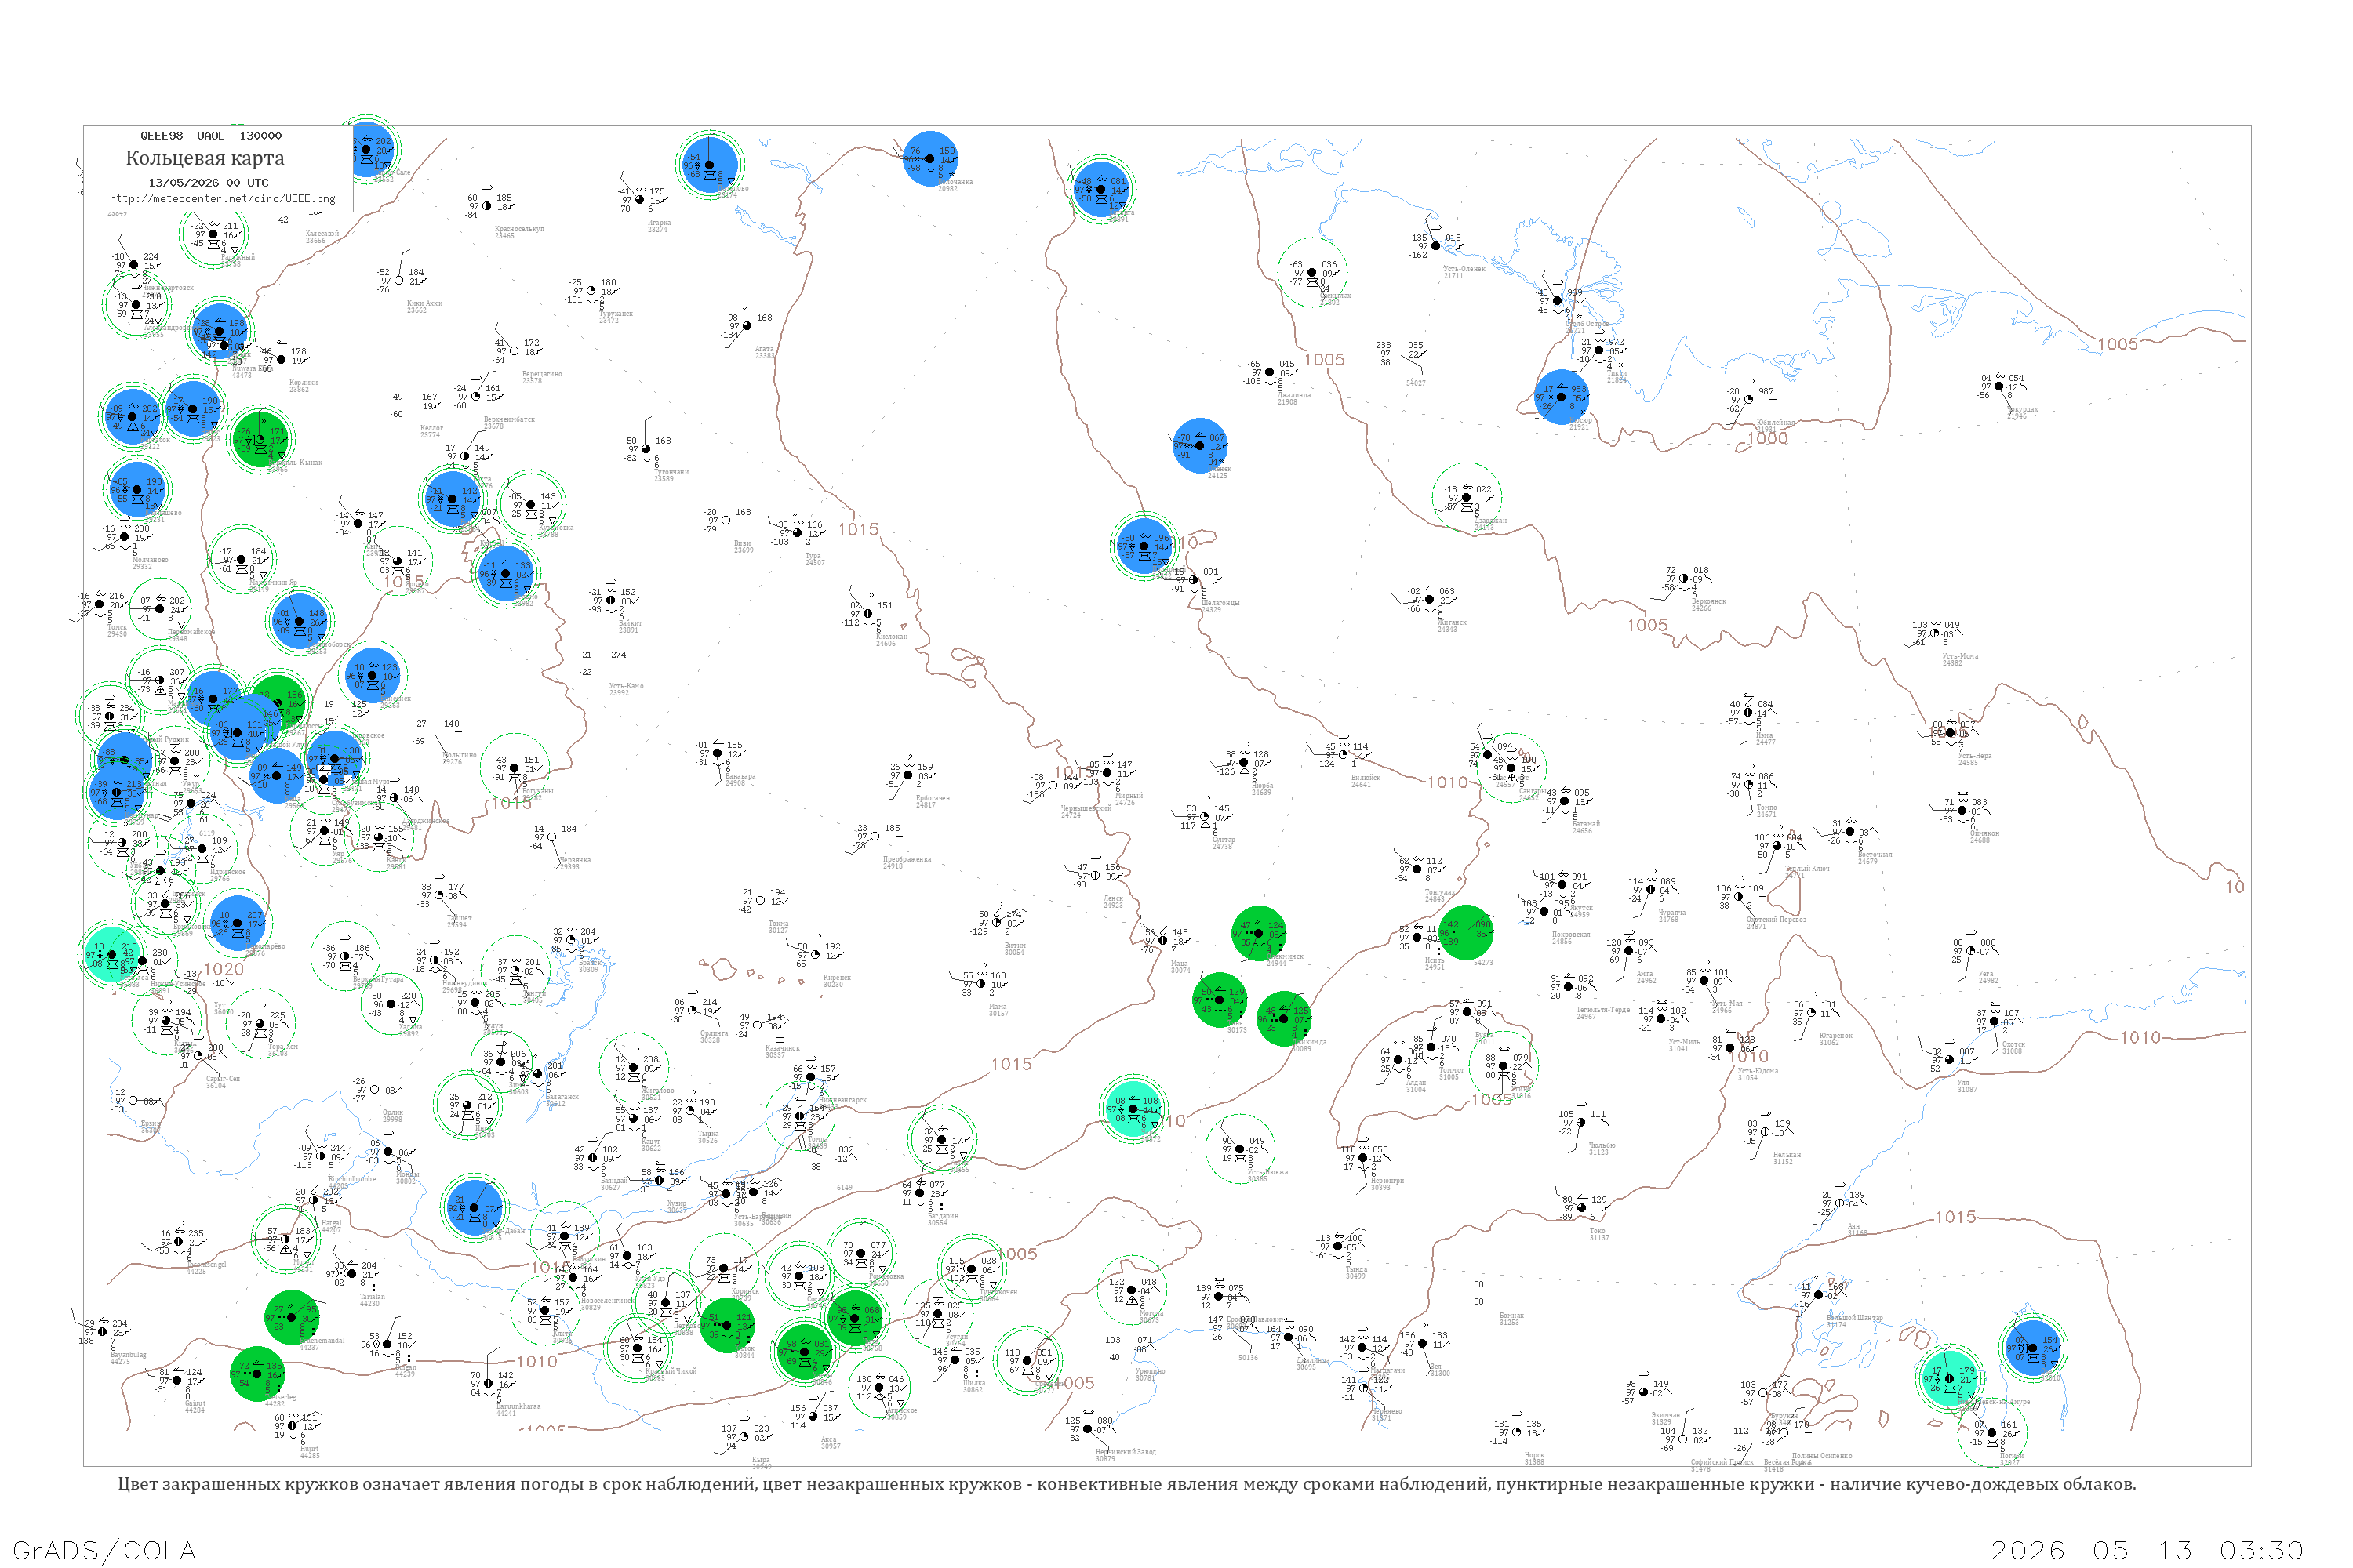
Task: Click the 'Молчаново 29332' station label
Action: [150, 563]
